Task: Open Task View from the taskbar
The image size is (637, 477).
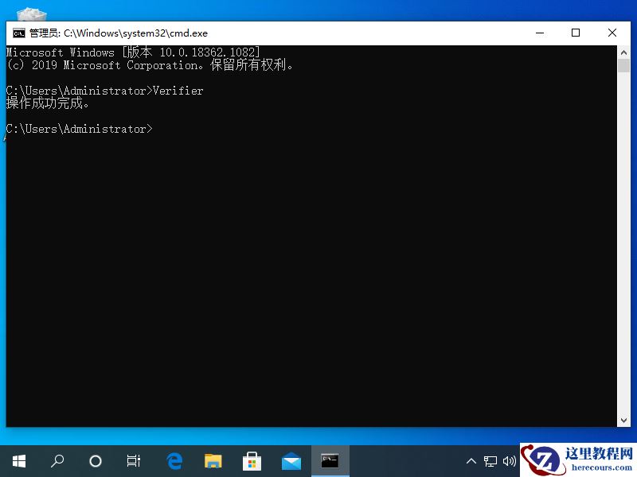Action: 133,461
